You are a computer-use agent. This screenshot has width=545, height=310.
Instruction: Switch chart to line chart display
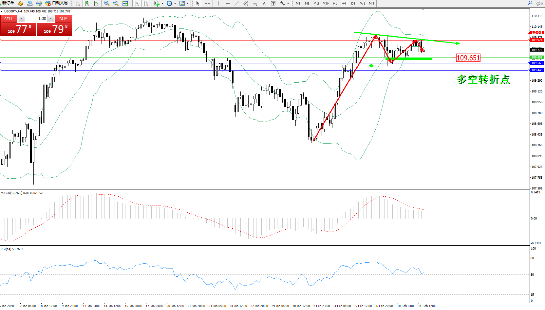pyautogui.click(x=96, y=3)
